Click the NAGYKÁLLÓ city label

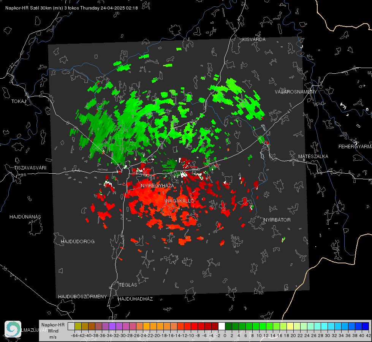[180, 201]
